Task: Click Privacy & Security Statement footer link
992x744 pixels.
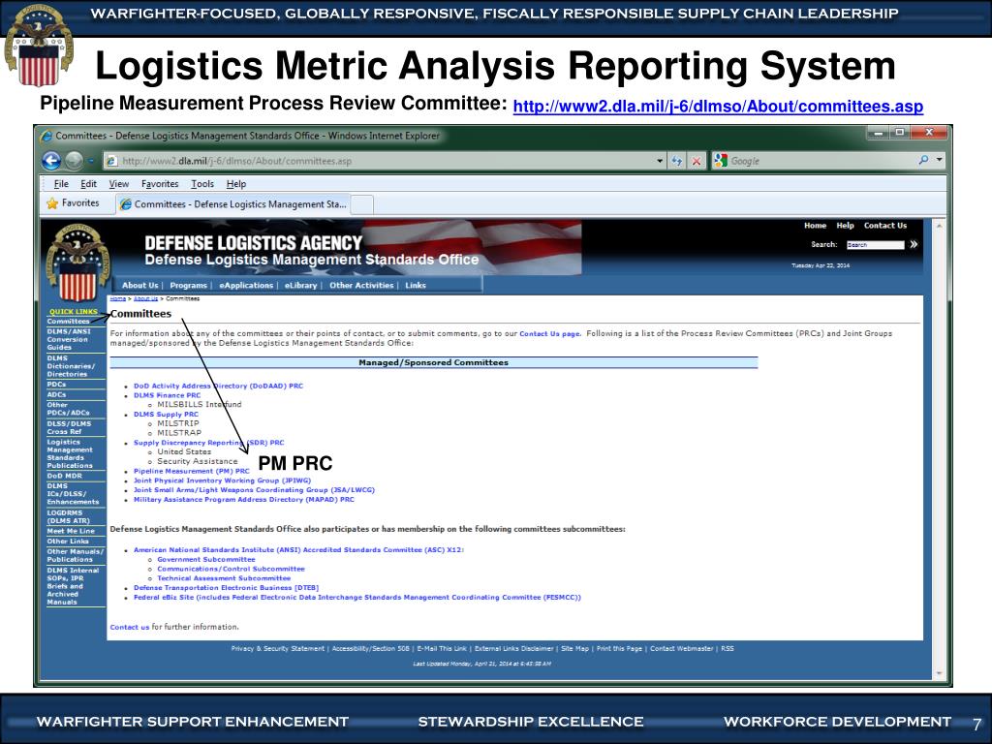Action: coord(278,649)
